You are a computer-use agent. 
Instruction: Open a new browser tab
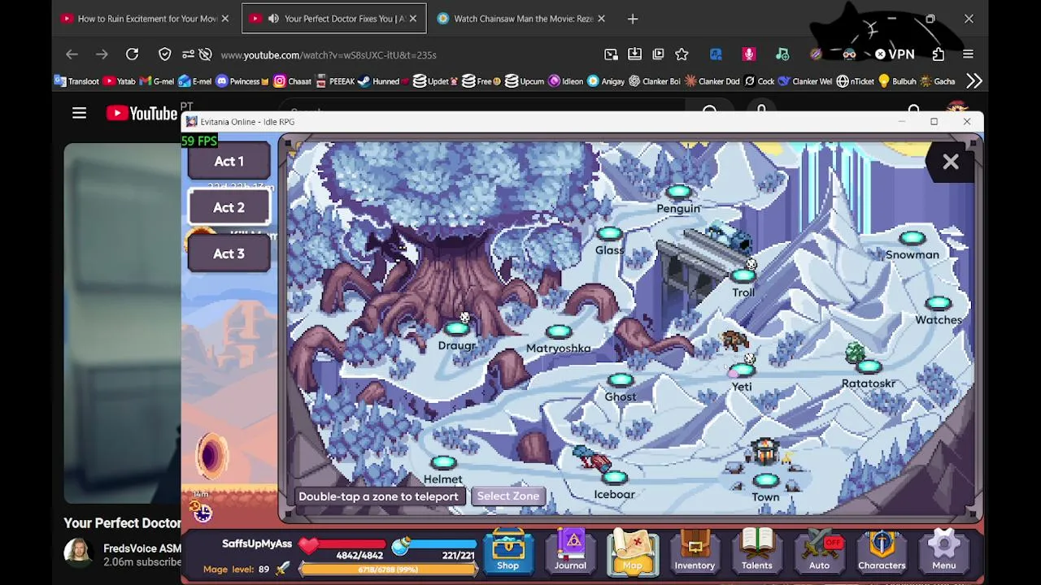tap(633, 19)
